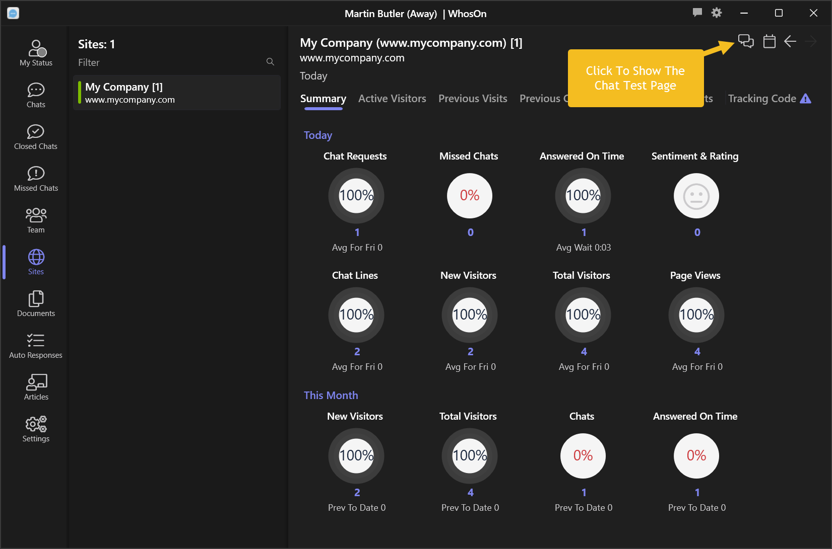Click the 'Page Views' label
Viewport: 832px width, 549px height.
click(695, 275)
